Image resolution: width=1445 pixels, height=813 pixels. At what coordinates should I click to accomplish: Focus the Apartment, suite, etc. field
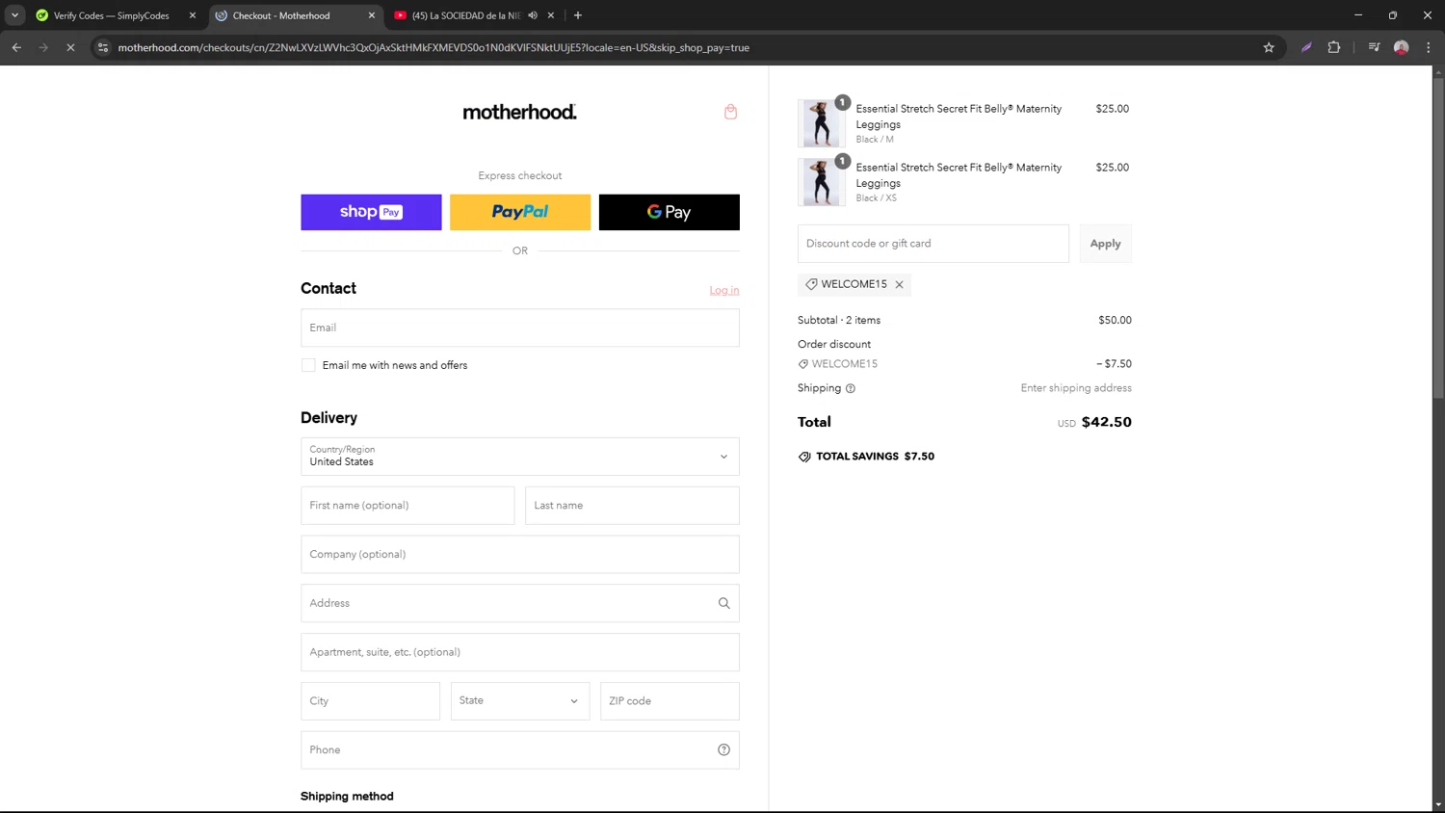520,652
